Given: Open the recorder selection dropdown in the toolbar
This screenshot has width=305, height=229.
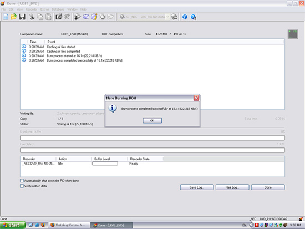Looking at the screenshot, I should point(167,17).
